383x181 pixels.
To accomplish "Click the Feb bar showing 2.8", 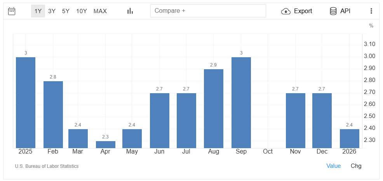I will (x=53, y=114).
